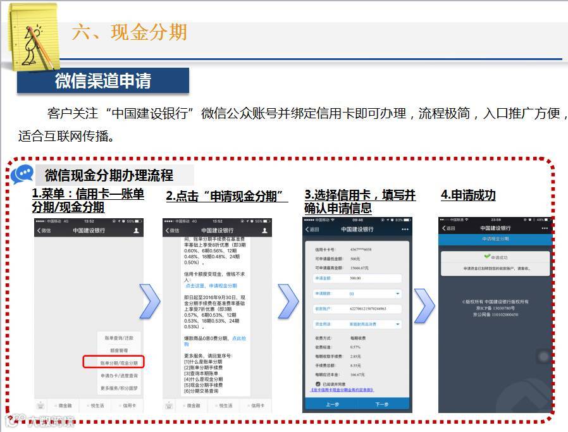This screenshot has height=432, width=568.
Task: Click the 上一步 button
Action: point(331,404)
